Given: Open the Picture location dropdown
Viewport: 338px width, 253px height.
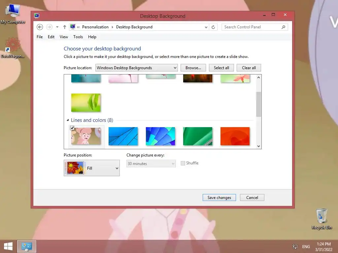Looking at the screenshot, I should click(x=136, y=68).
